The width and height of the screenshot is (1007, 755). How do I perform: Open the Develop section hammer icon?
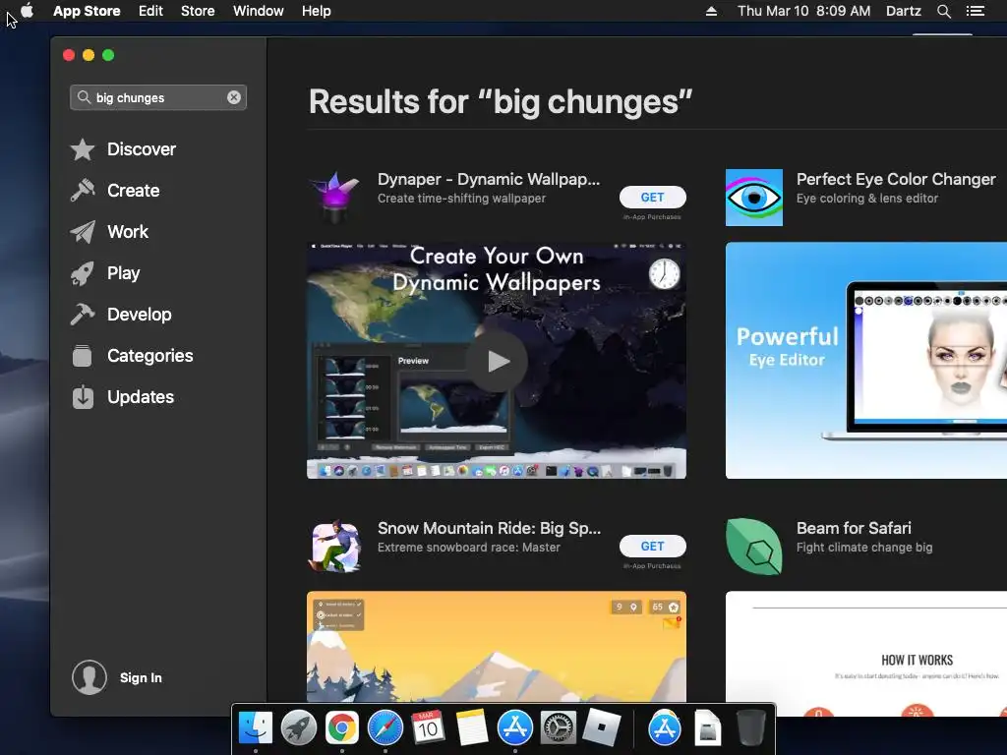83,315
